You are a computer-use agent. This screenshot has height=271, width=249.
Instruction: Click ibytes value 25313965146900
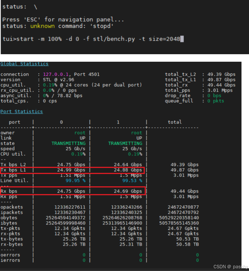coord(122,223)
